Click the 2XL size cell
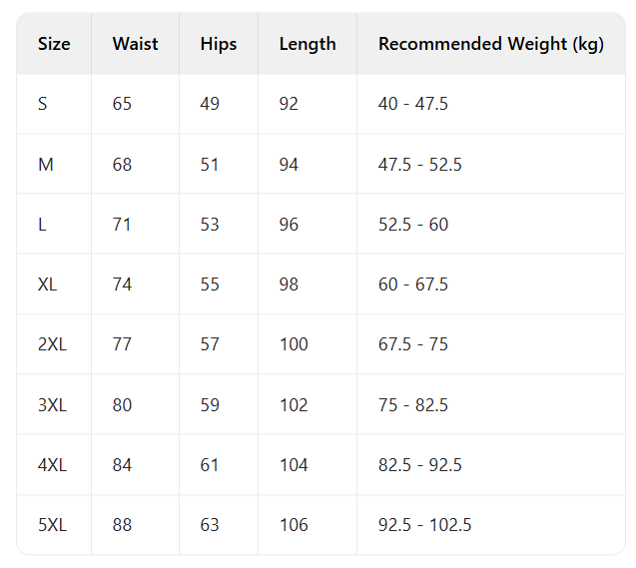 [x=53, y=344]
